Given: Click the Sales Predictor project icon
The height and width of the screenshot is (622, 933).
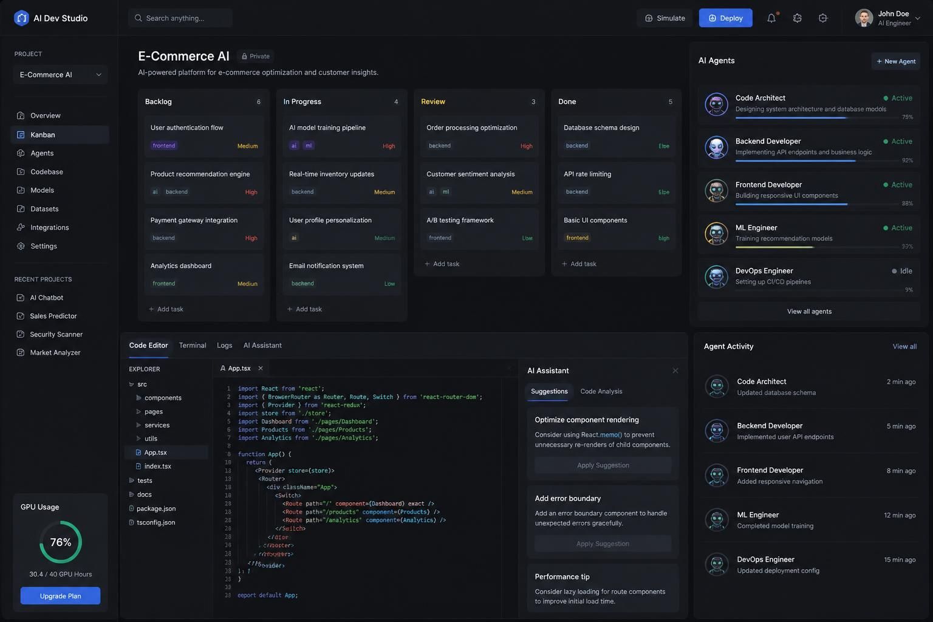Looking at the screenshot, I should pos(21,316).
